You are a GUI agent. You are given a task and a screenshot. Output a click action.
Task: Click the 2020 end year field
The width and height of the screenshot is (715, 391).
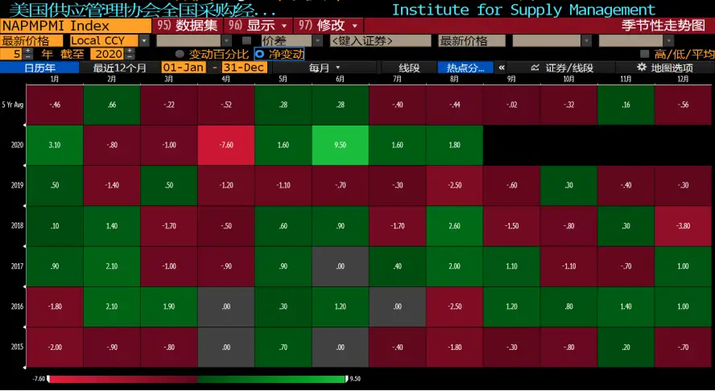click(108, 54)
